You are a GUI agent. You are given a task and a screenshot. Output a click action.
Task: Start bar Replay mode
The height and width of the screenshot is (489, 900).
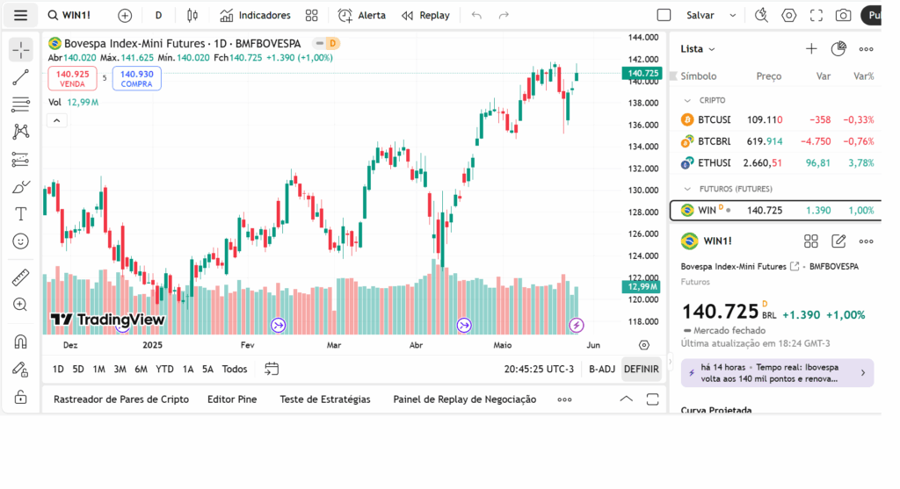425,16
